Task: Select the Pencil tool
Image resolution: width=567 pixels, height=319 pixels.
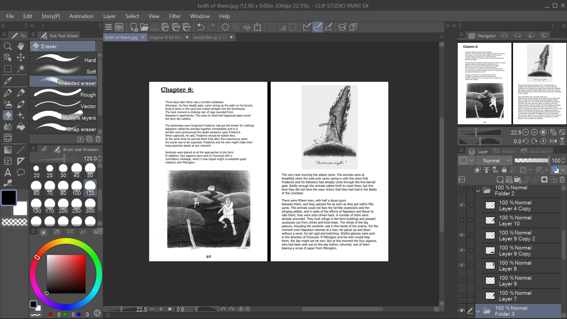Action: 21,93
